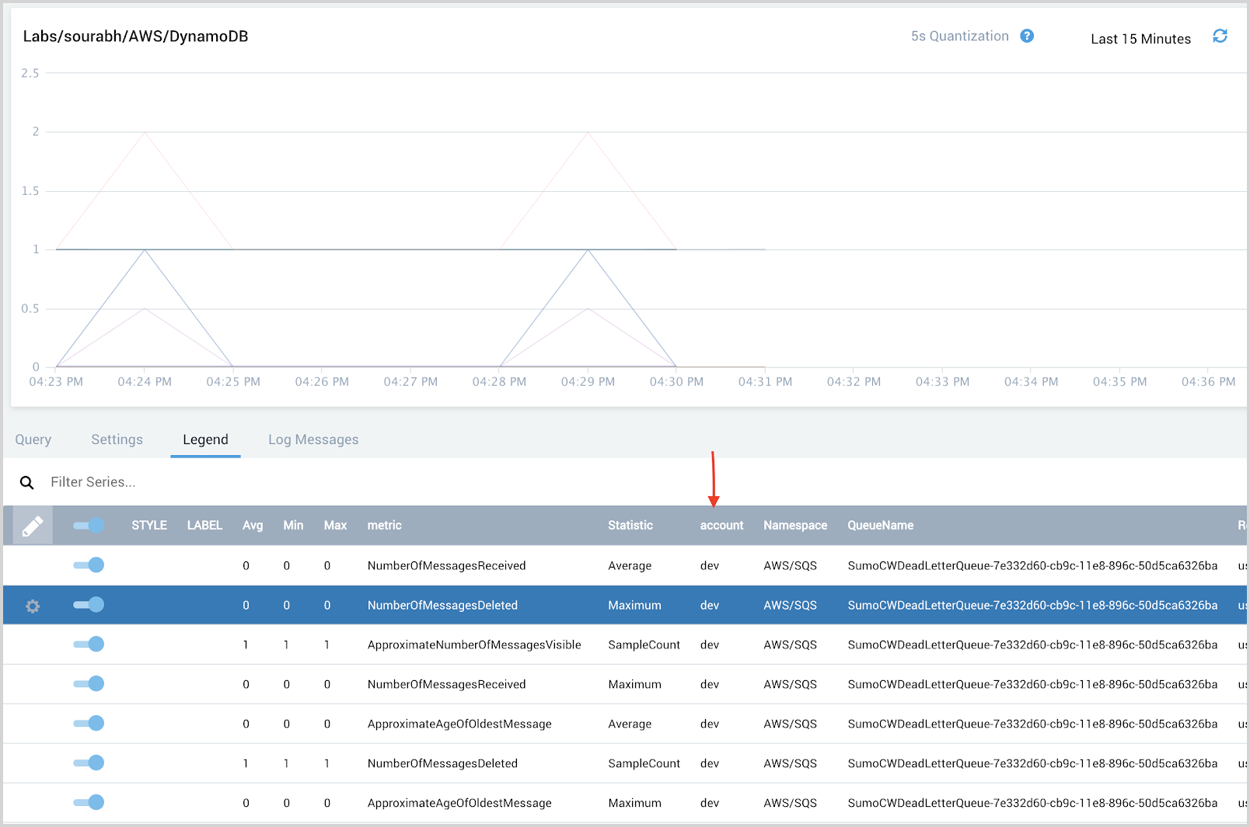Click the pencil edit icon in the legend header
Image resolution: width=1250 pixels, height=827 pixels.
tap(32, 525)
